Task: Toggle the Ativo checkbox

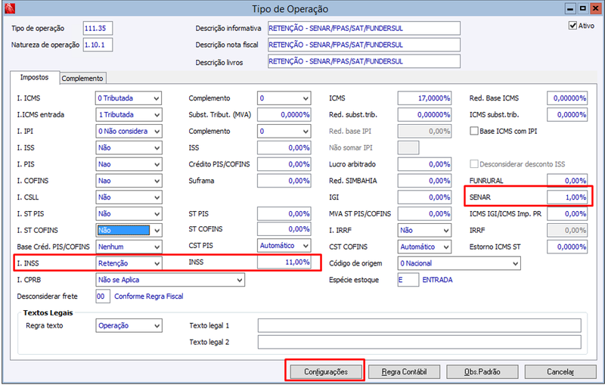Action: 572,26
